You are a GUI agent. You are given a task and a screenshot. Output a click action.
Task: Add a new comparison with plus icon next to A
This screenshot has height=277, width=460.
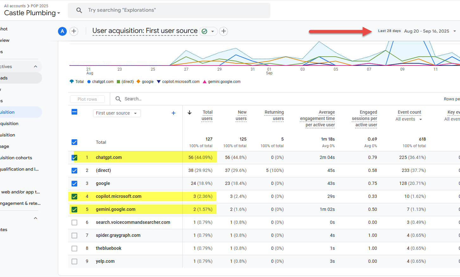(x=74, y=31)
